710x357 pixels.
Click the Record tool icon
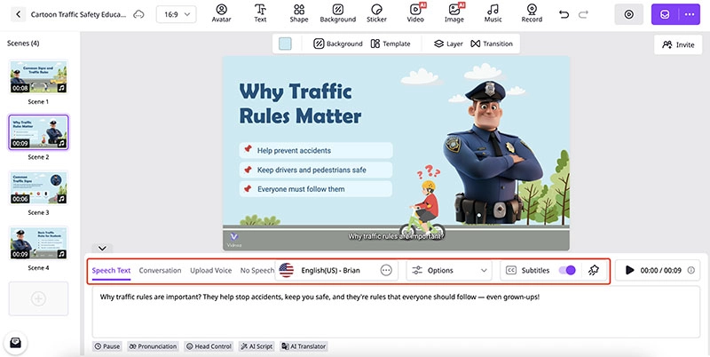pyautogui.click(x=532, y=12)
